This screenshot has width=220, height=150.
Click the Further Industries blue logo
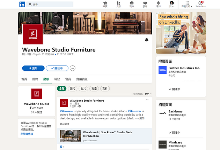[162, 70]
